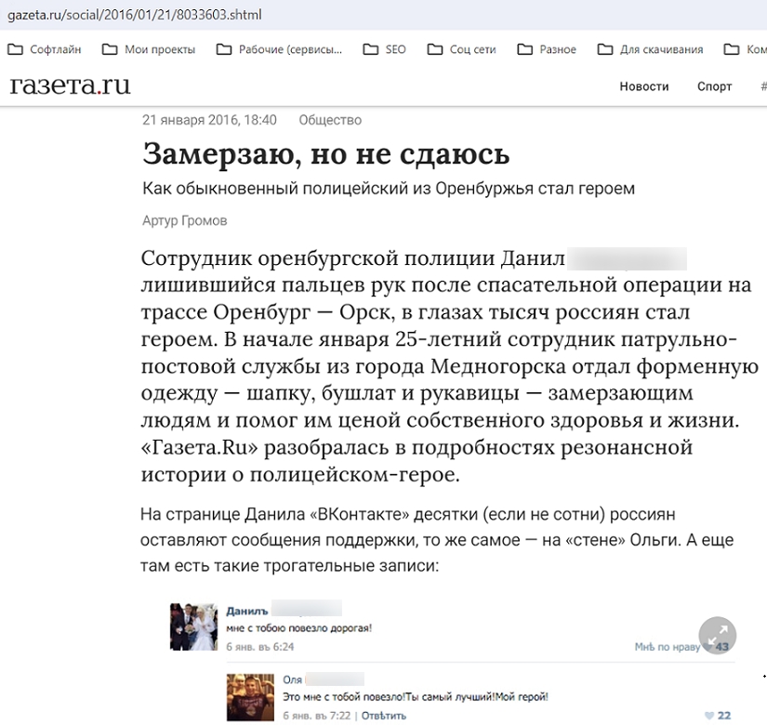
Task: Open the Общество section link
Action: [x=330, y=120]
